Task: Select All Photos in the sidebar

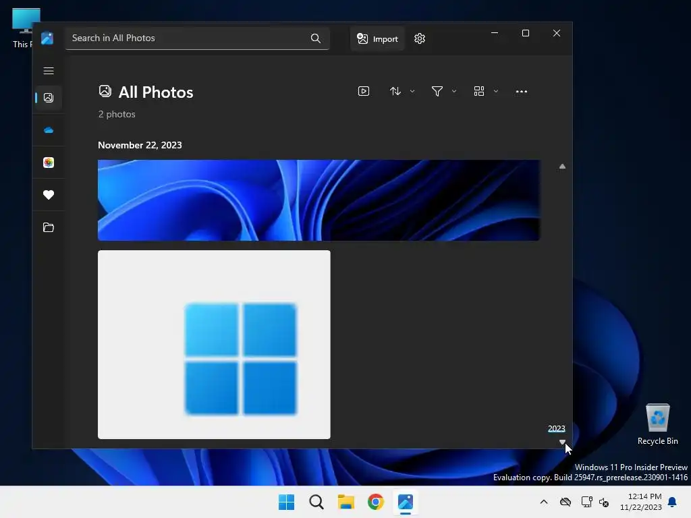Action: click(49, 98)
